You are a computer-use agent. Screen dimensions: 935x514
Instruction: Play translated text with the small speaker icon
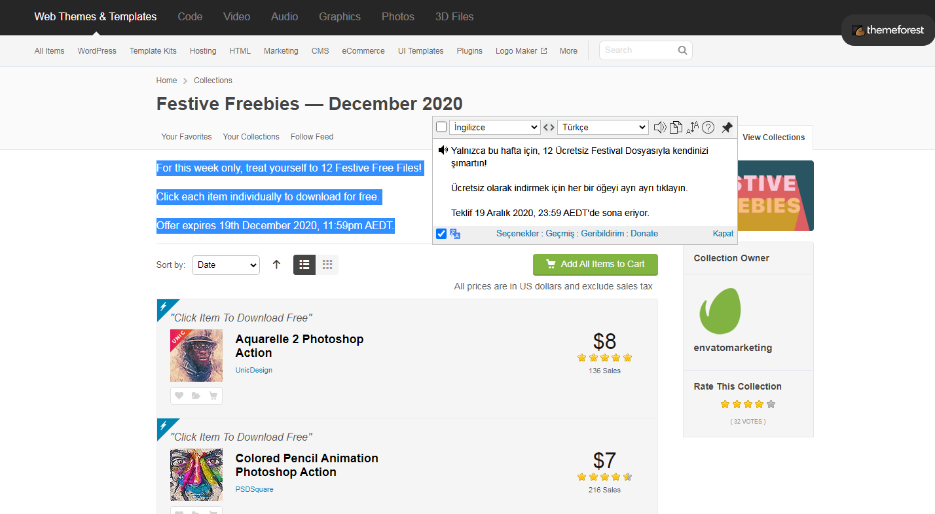coord(443,151)
